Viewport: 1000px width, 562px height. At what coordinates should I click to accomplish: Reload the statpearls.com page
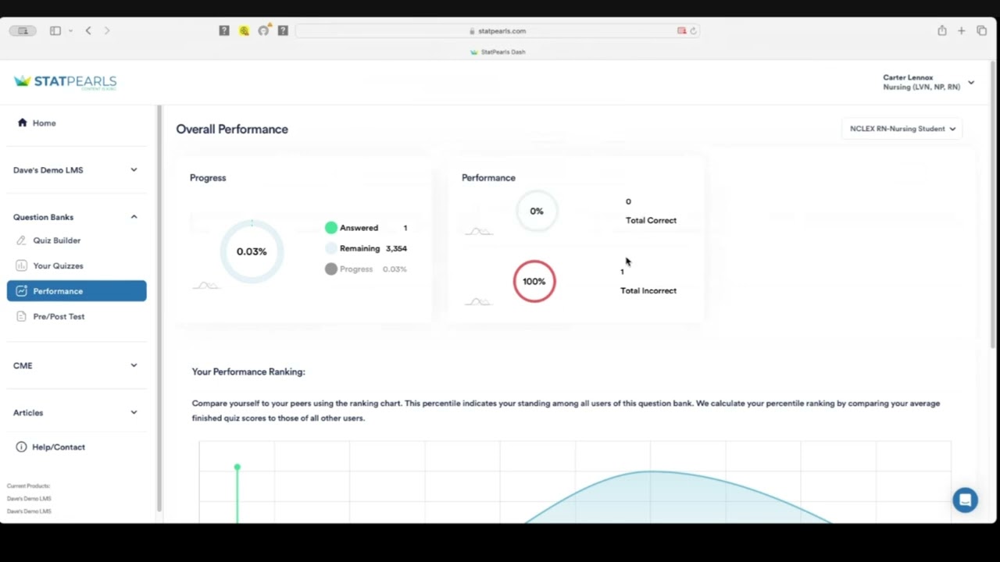point(693,31)
